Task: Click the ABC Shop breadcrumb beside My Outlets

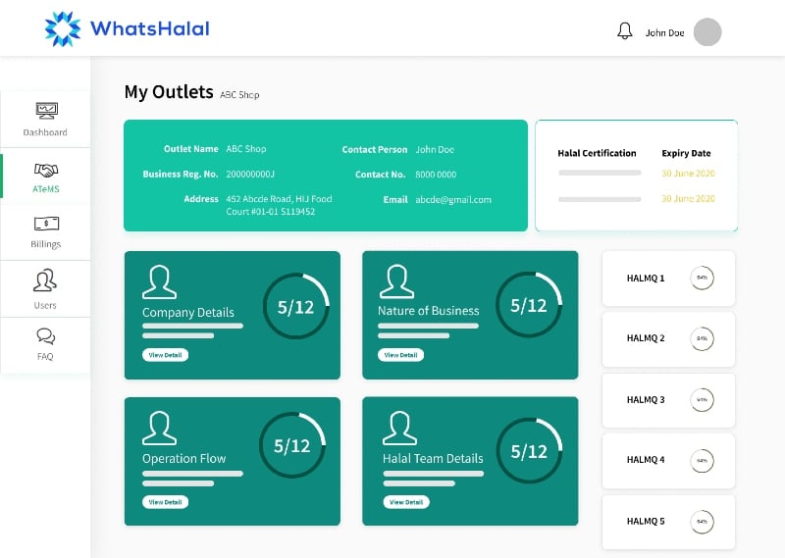Action: (239, 94)
